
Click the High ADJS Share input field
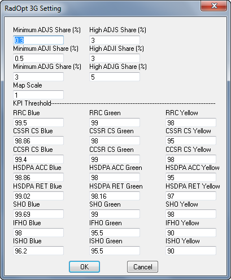[x=115, y=40]
